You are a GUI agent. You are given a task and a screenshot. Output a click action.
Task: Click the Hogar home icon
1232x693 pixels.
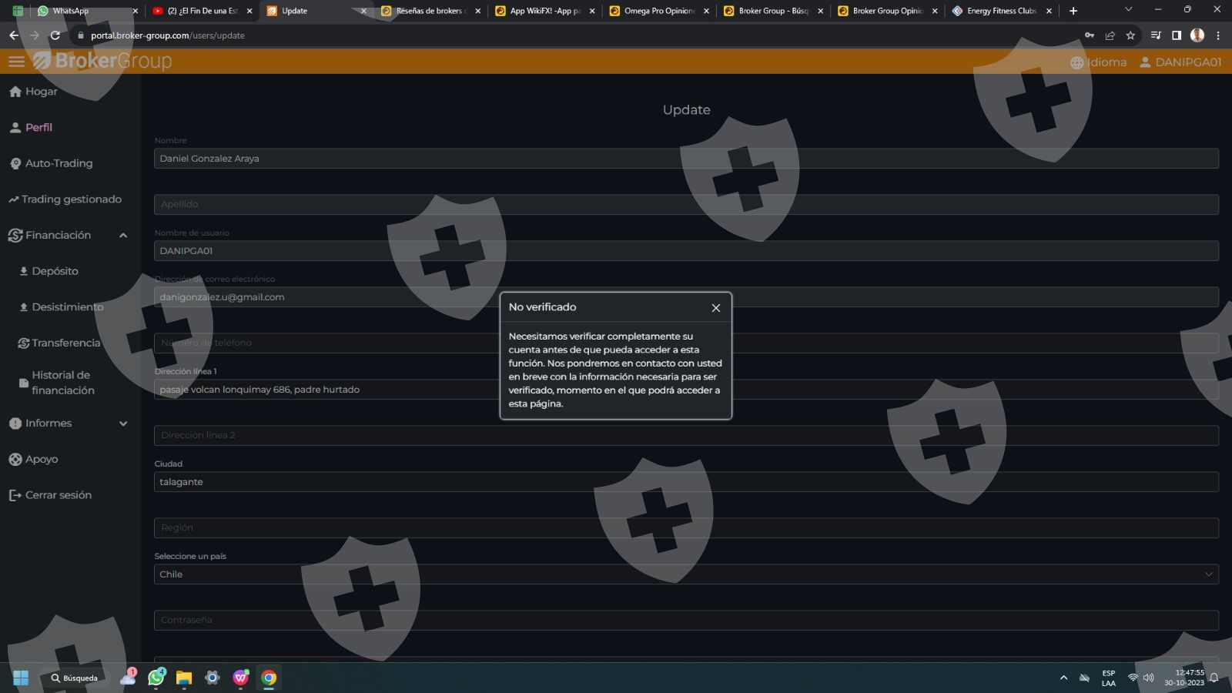coord(15,92)
